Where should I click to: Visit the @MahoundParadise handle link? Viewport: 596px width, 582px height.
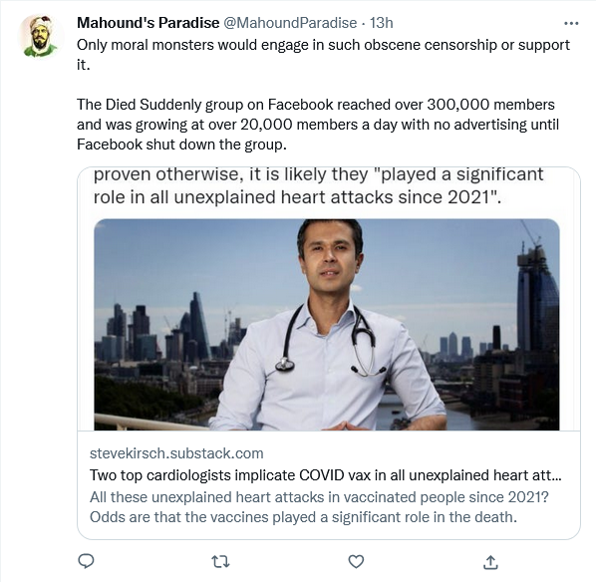pyautogui.click(x=290, y=23)
